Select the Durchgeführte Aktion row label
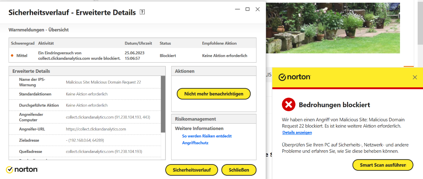Viewport: 423px width, 179px height. (39, 105)
